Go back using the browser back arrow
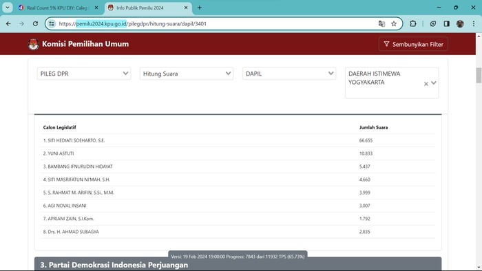 coord(8,23)
